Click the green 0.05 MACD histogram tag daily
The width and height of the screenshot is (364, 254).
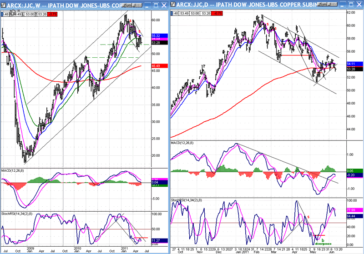coord(355,171)
